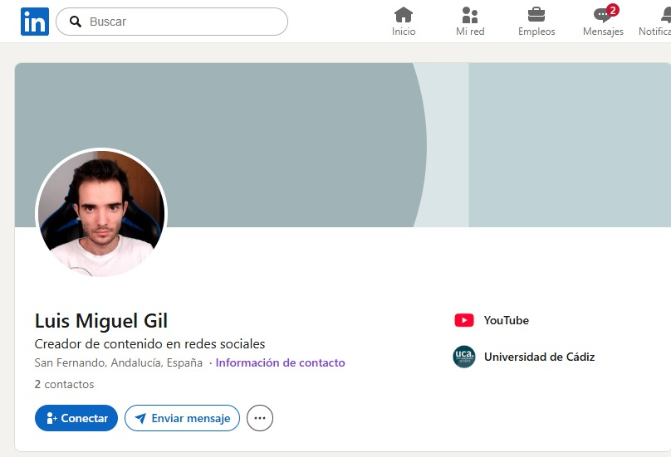View Luis Miguel Gil's profile photo
This screenshot has width=671, height=457.
pos(101,213)
